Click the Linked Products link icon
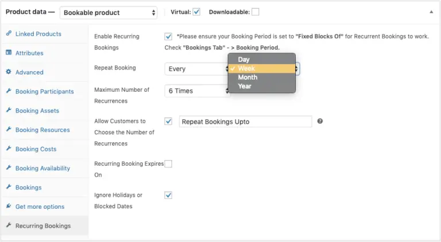Image resolution: width=441 pixels, height=242 pixels. point(9,34)
